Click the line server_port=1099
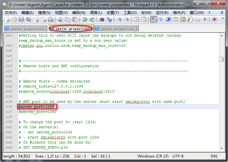 pyautogui.click(x=36, y=107)
